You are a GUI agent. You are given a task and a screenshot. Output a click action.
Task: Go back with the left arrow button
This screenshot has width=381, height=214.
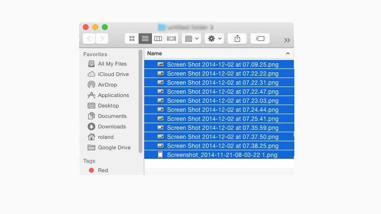[89, 39]
